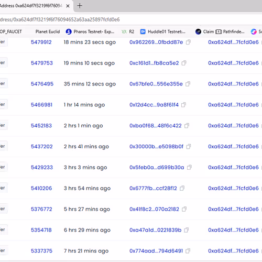The height and width of the screenshot is (262, 262).
Task: Select the '7 hrs 21 mins ago' timestamp
Action: pos(86,251)
